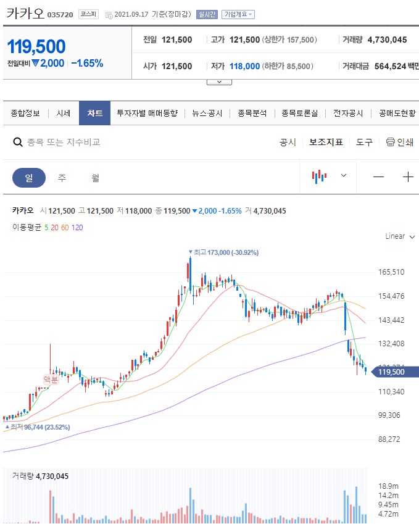Image resolution: width=419 pixels, height=524 pixels.
Task: Open the 기업개요 dropdown
Action: click(x=238, y=14)
